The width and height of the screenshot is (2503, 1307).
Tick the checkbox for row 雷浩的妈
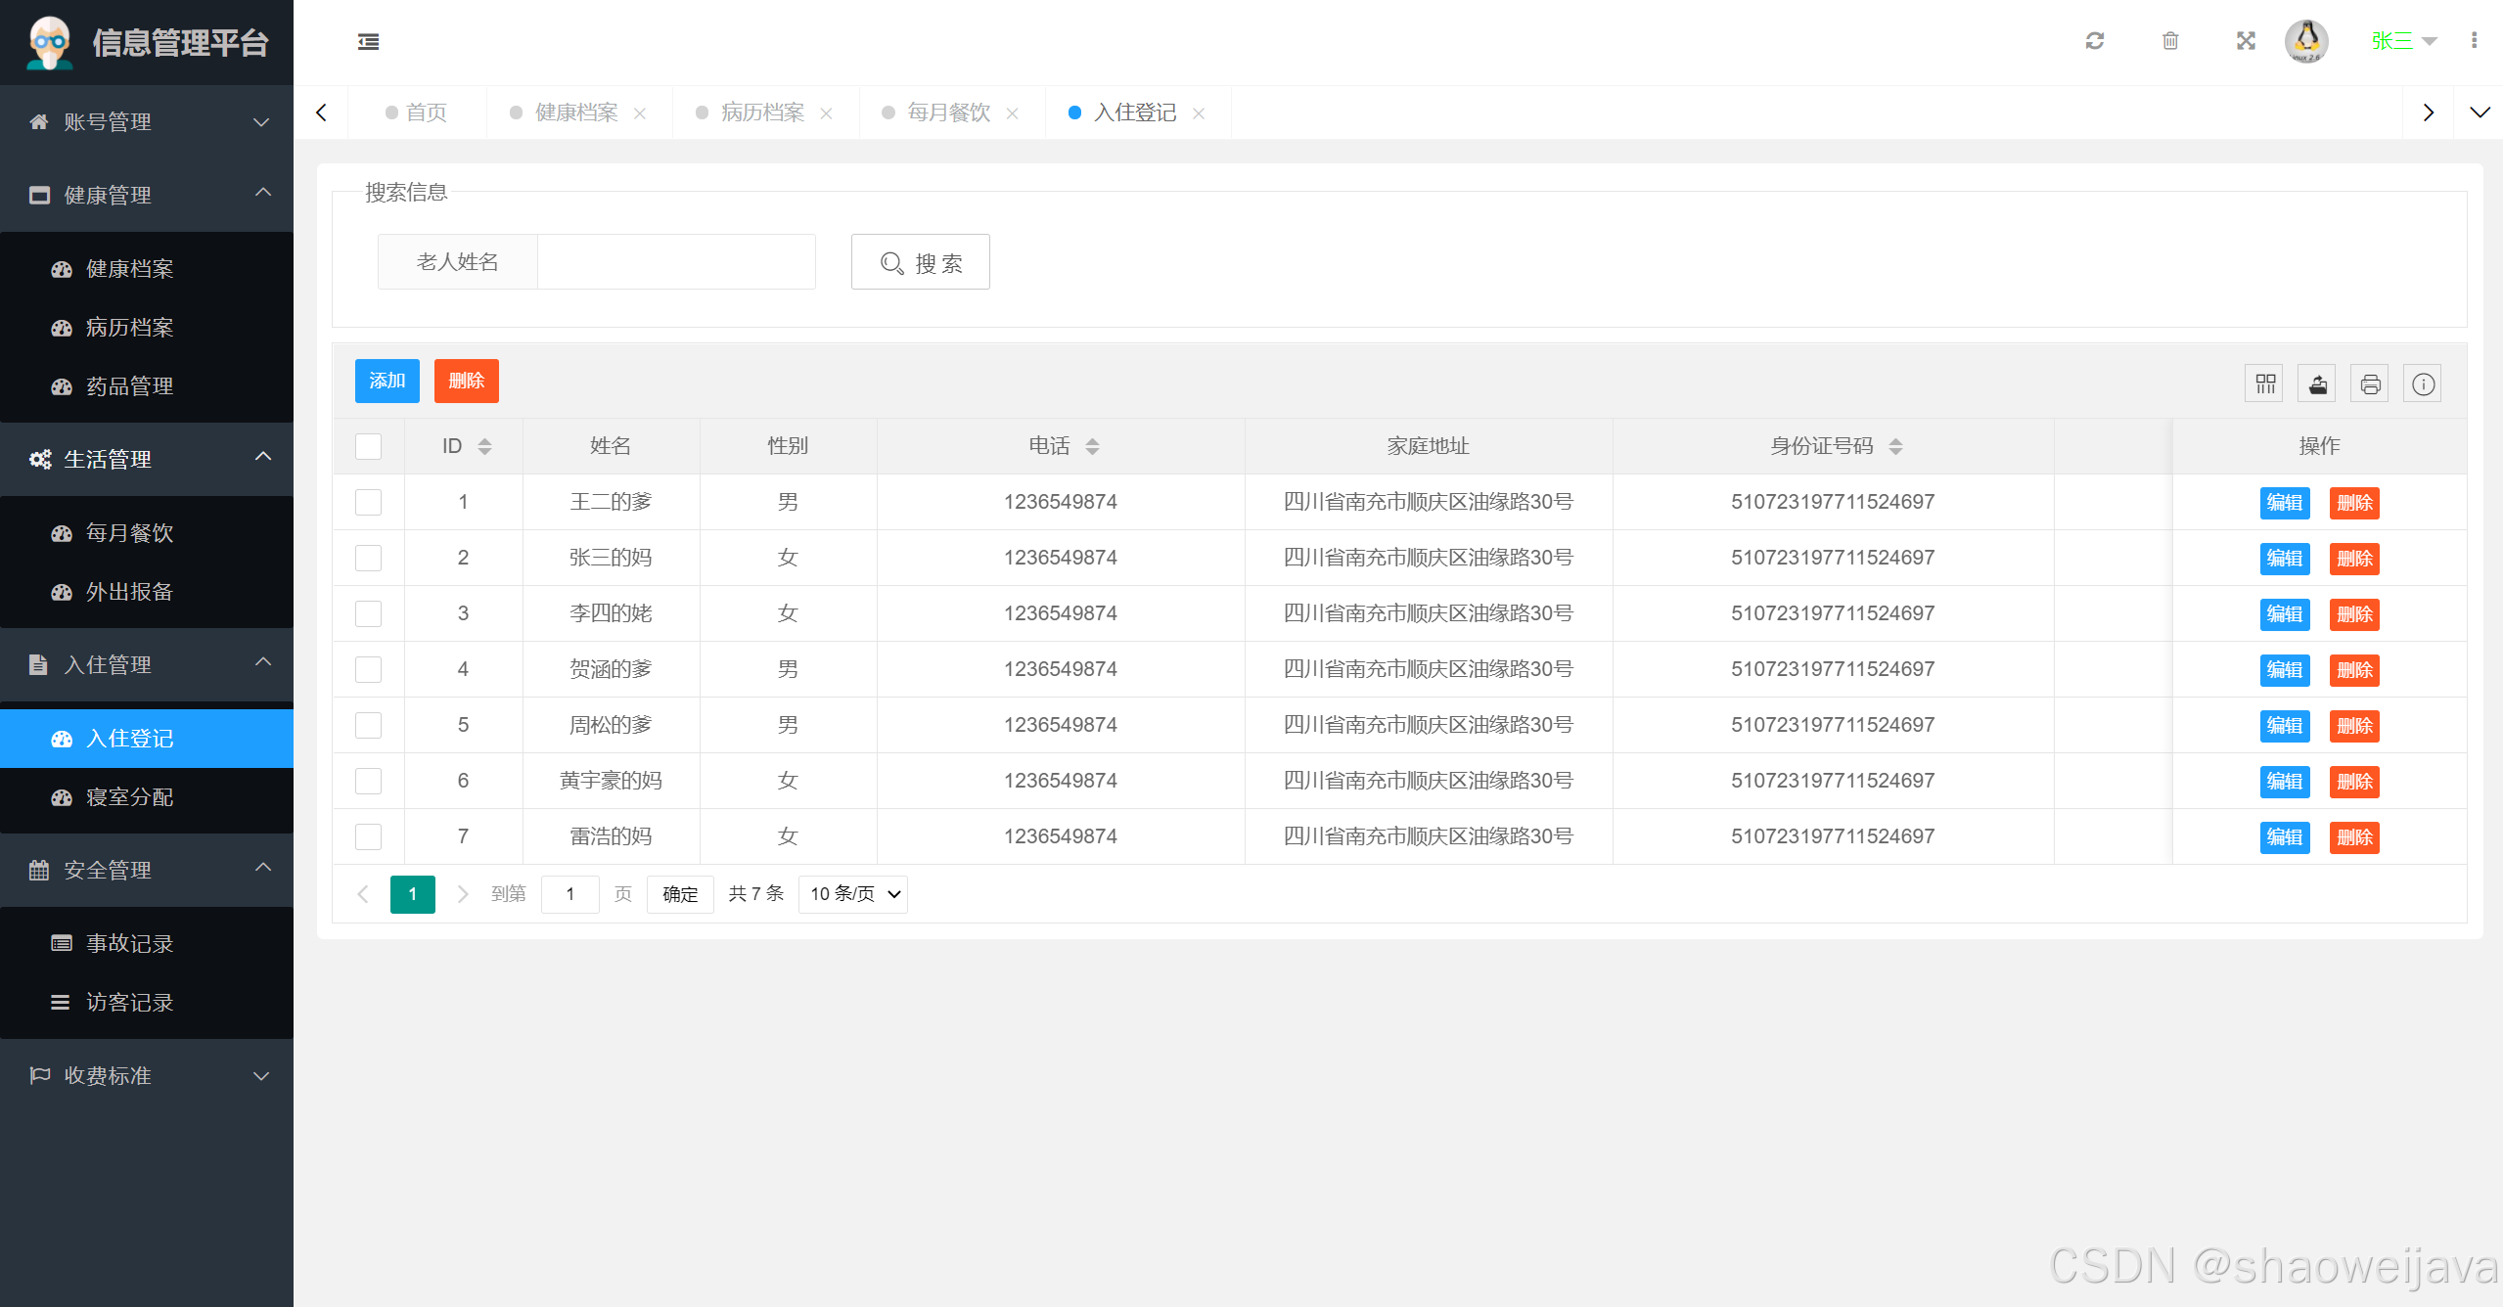point(368,836)
